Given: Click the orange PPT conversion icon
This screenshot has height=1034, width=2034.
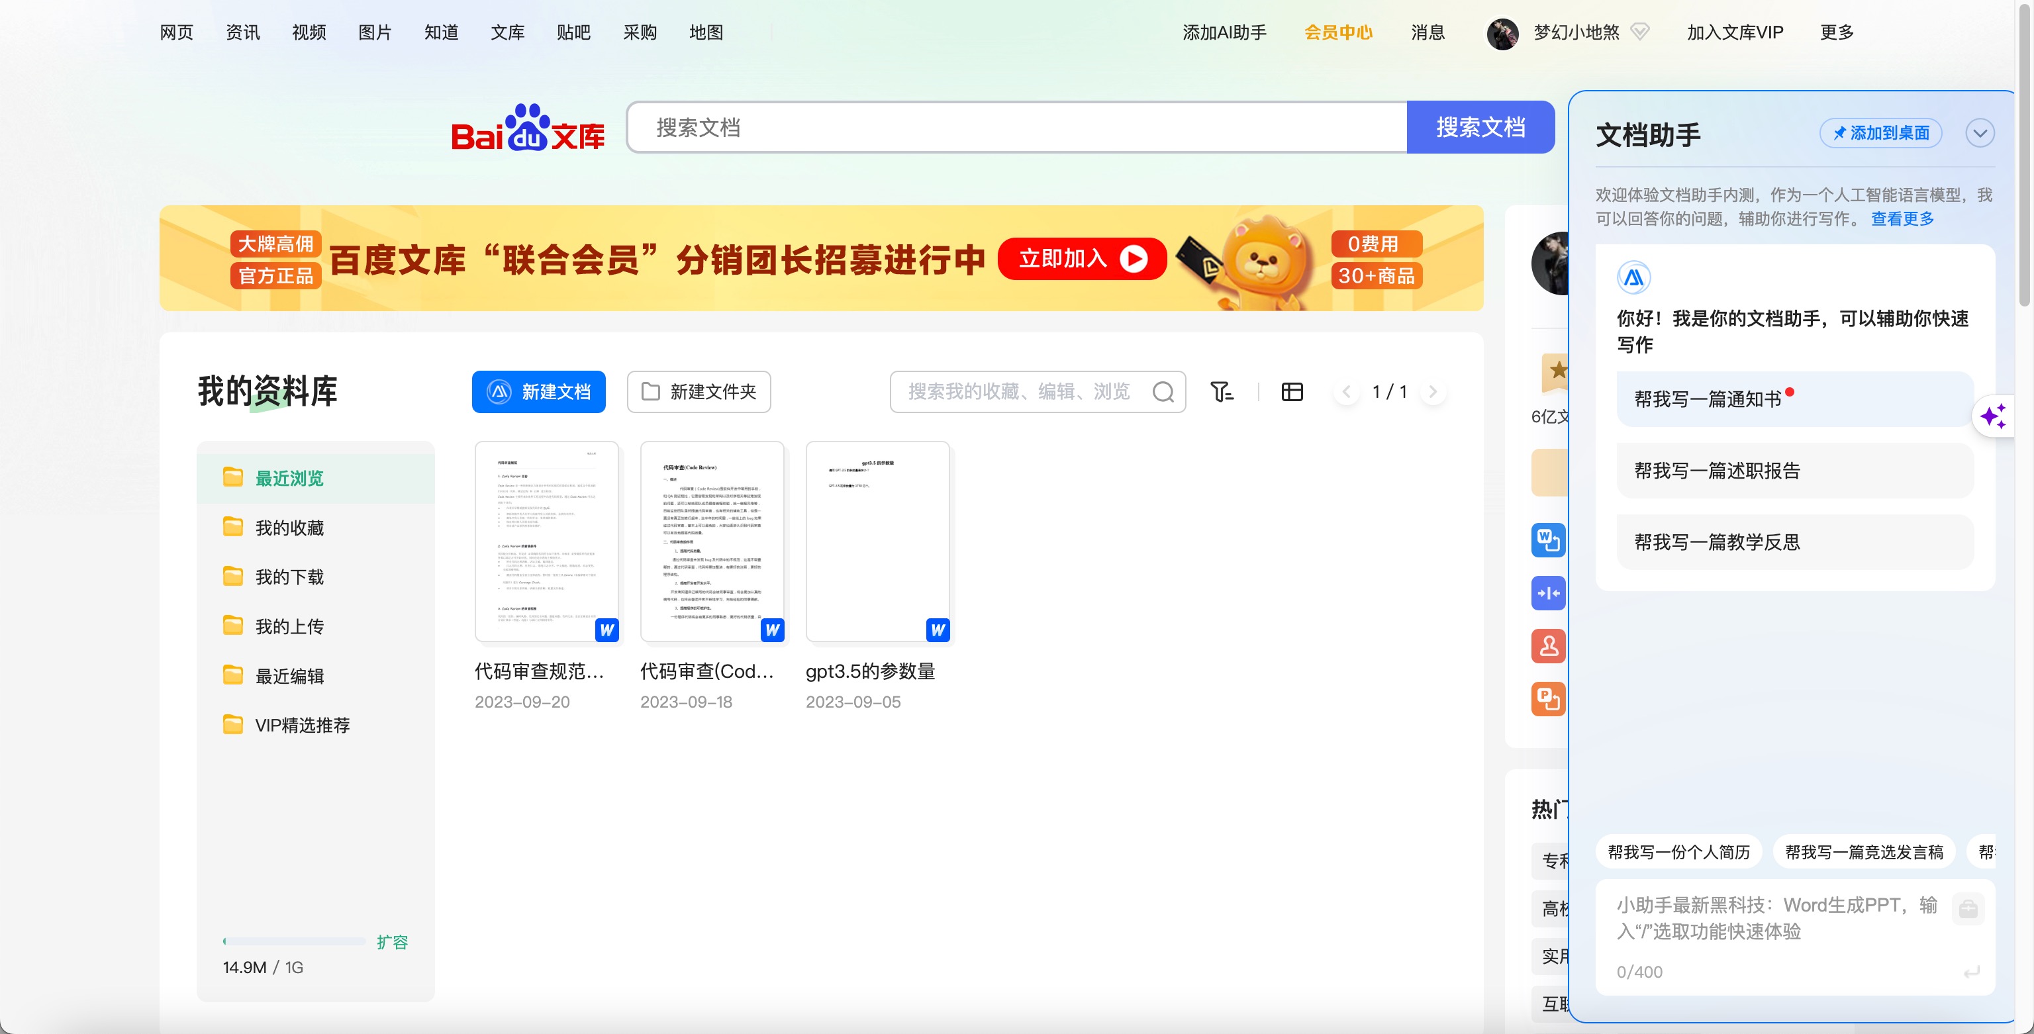Looking at the screenshot, I should pyautogui.click(x=1547, y=699).
